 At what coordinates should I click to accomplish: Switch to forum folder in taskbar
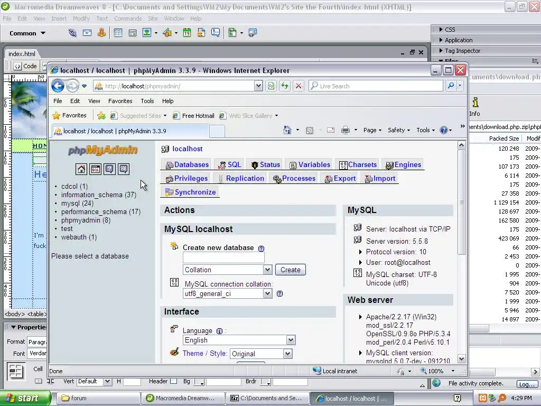[98, 398]
